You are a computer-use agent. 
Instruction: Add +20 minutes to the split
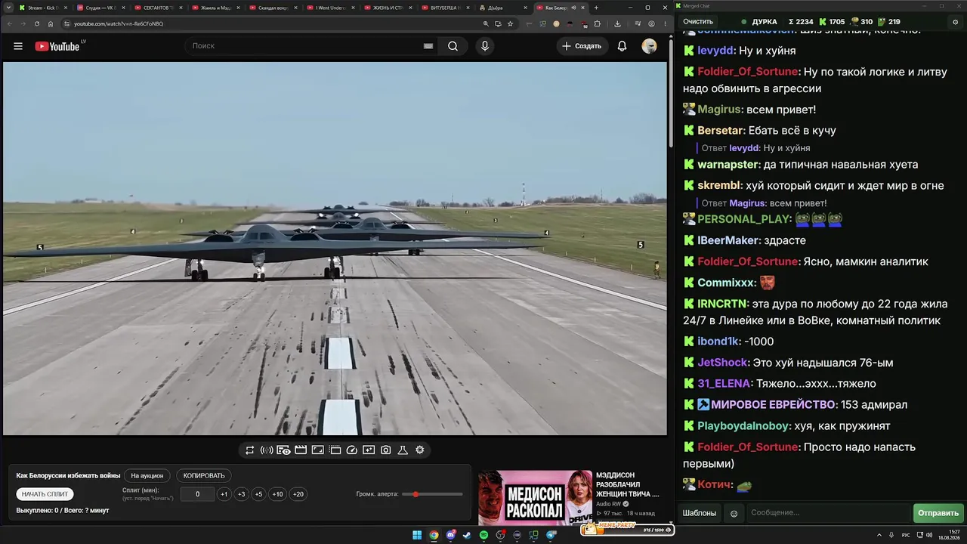click(x=298, y=494)
